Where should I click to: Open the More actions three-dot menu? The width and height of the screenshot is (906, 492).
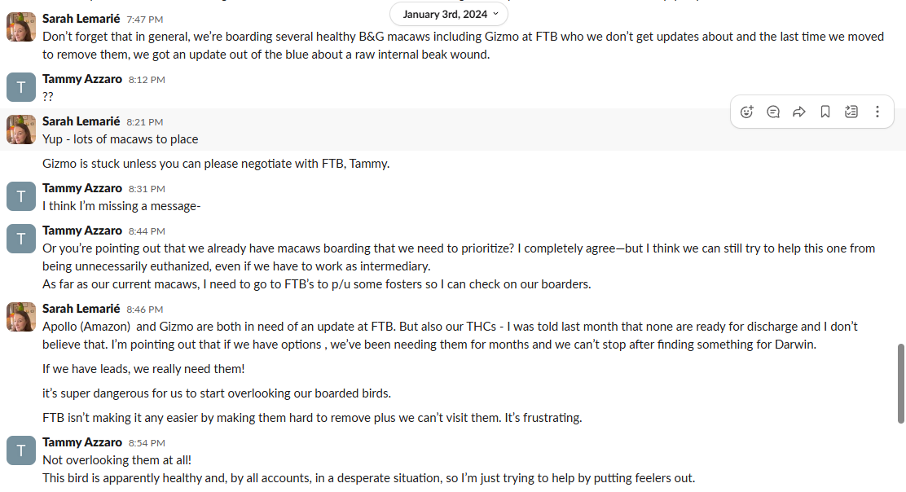tap(877, 112)
